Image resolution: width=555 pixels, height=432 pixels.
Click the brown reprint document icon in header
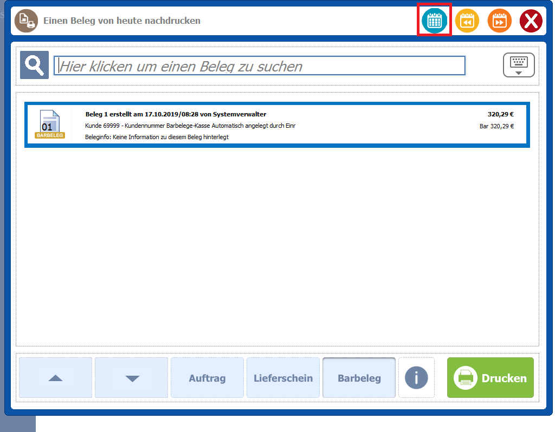[x=26, y=21]
